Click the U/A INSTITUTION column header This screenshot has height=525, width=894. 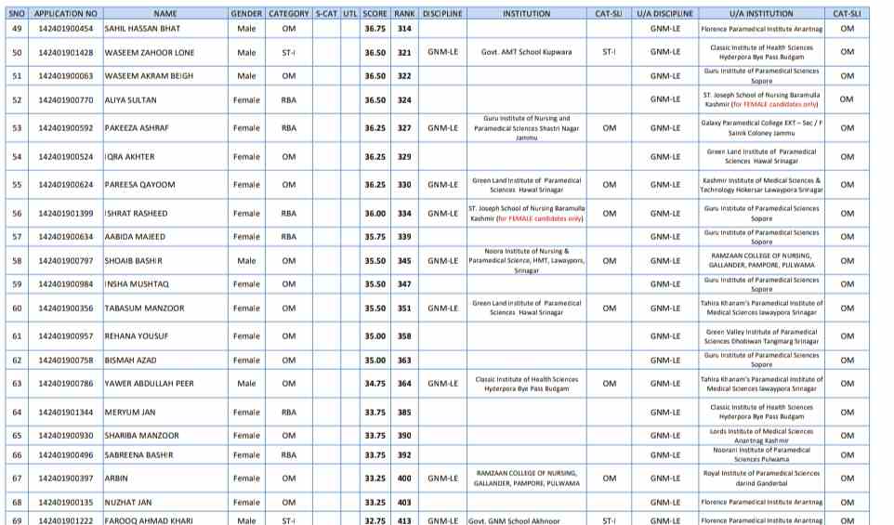pos(761,14)
